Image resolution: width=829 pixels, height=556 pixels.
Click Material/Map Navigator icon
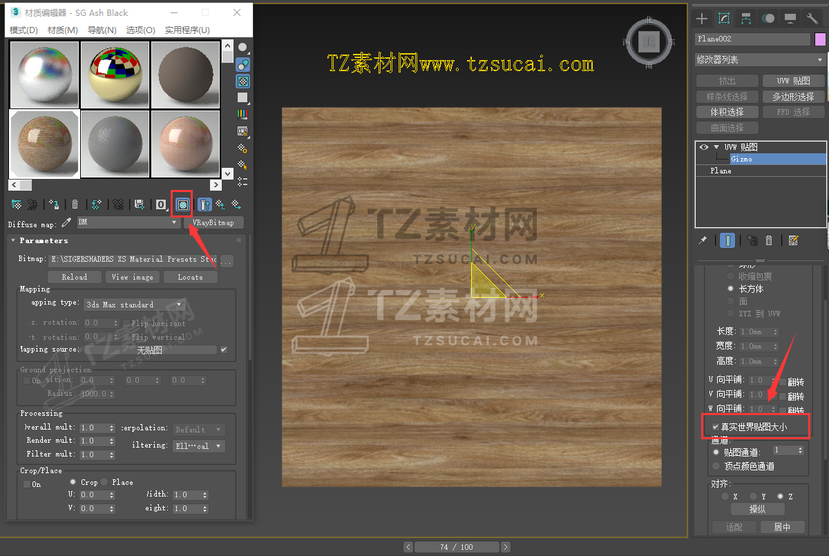(243, 181)
